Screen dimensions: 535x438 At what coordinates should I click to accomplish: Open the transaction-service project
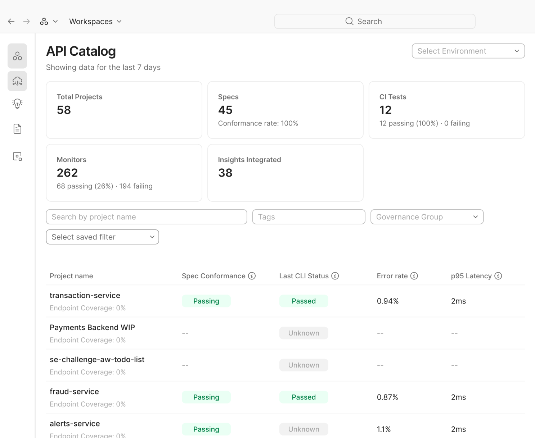tap(85, 295)
